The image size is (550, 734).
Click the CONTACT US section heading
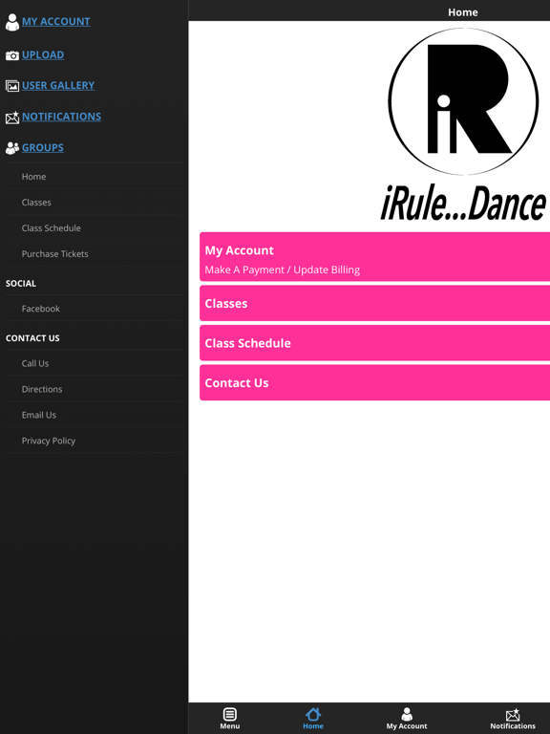pyautogui.click(x=32, y=338)
